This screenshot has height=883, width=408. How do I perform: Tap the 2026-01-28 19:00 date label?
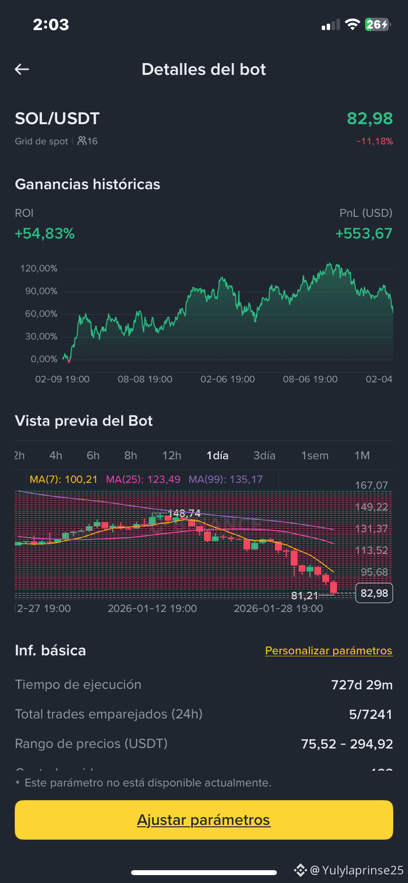pos(278,609)
